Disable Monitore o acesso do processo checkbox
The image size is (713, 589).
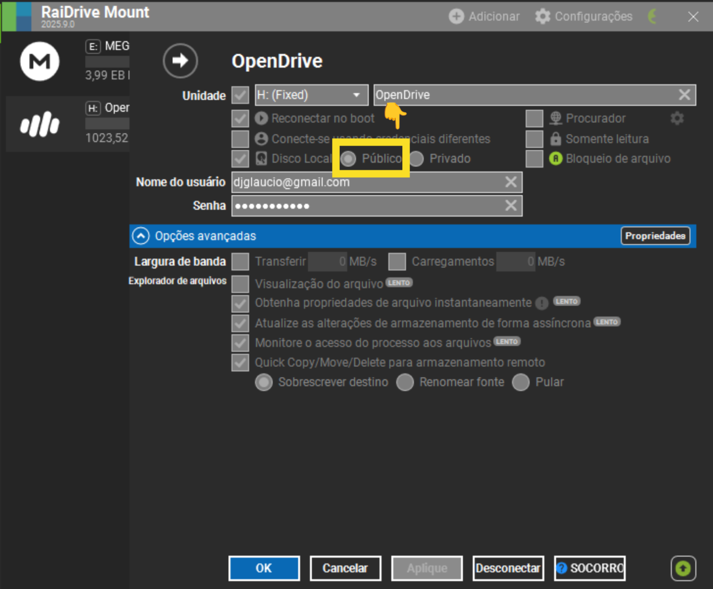pos(240,342)
